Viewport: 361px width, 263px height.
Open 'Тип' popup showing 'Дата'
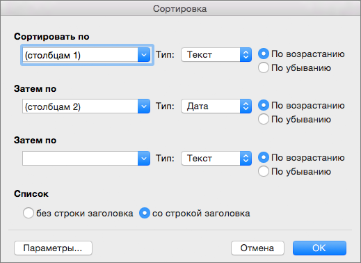point(216,106)
